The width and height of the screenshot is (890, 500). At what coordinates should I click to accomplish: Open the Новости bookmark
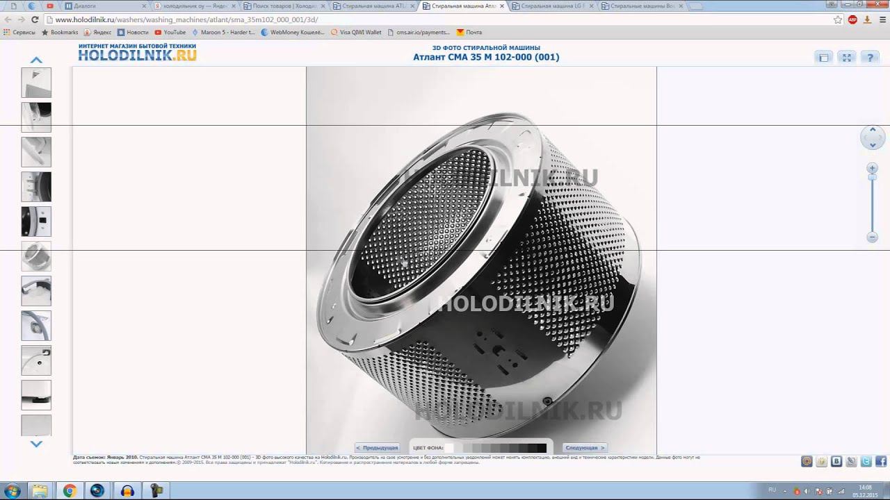pyautogui.click(x=133, y=32)
